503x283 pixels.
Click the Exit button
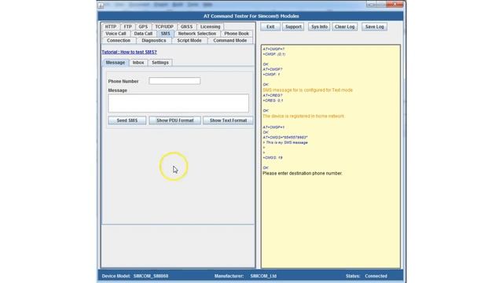coord(270,27)
